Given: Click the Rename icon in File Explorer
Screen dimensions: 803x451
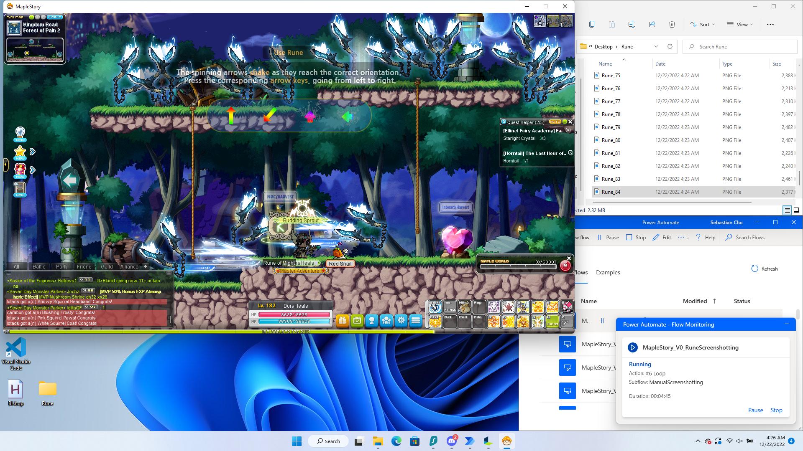Looking at the screenshot, I should [632, 24].
